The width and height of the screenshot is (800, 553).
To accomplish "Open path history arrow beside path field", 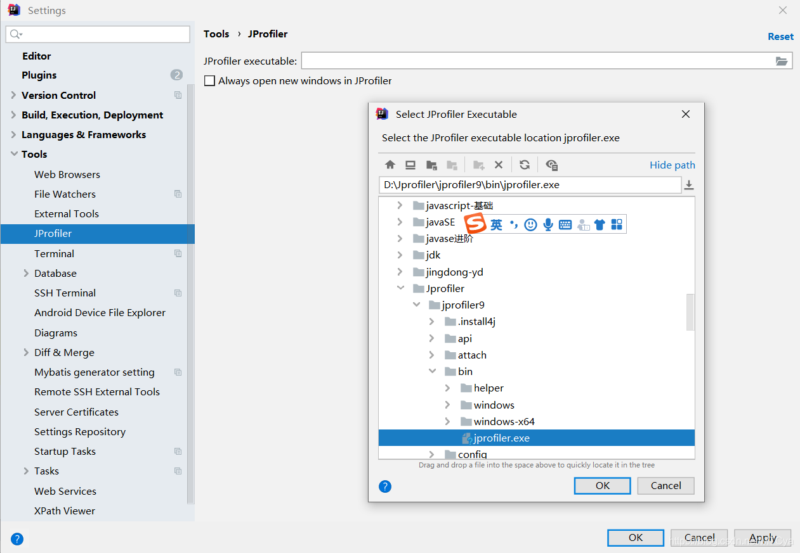I will coord(689,185).
